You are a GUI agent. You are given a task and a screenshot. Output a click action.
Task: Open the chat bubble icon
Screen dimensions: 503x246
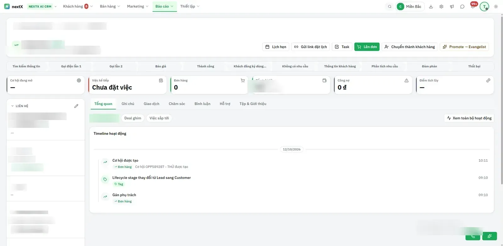[462, 7]
